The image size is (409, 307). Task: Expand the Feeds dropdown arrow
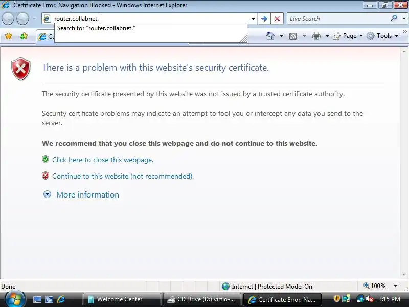(x=304, y=36)
